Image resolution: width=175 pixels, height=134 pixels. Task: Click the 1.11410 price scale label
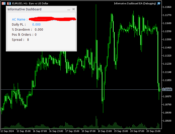167,48
